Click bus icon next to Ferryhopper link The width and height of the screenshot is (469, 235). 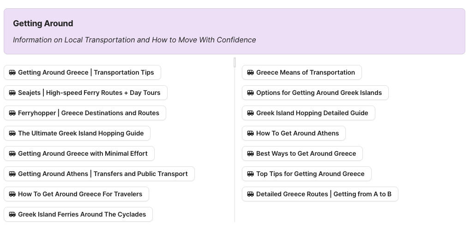tap(12, 113)
